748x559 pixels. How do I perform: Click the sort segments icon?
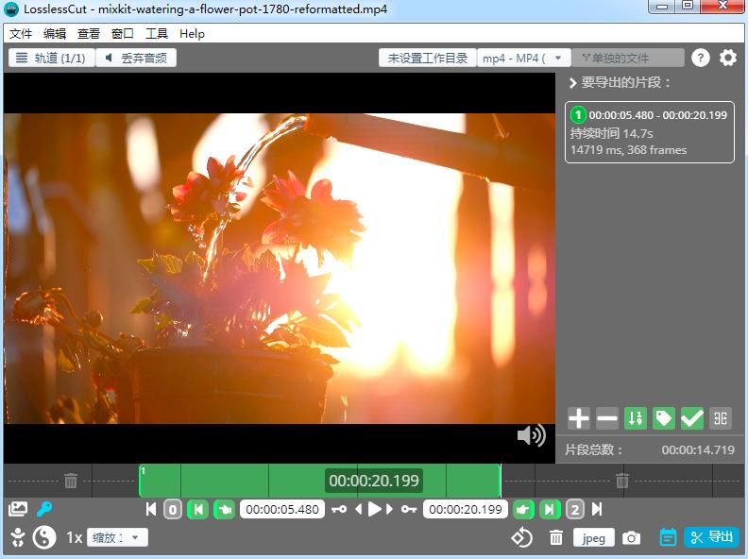point(636,418)
